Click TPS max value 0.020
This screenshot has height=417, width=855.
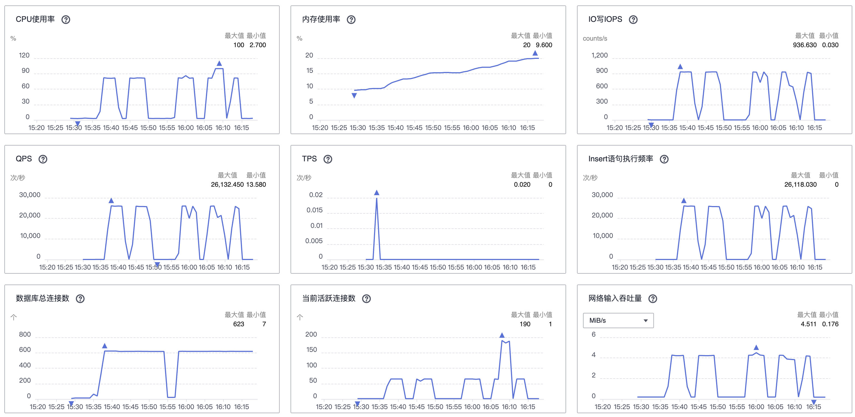(x=522, y=185)
